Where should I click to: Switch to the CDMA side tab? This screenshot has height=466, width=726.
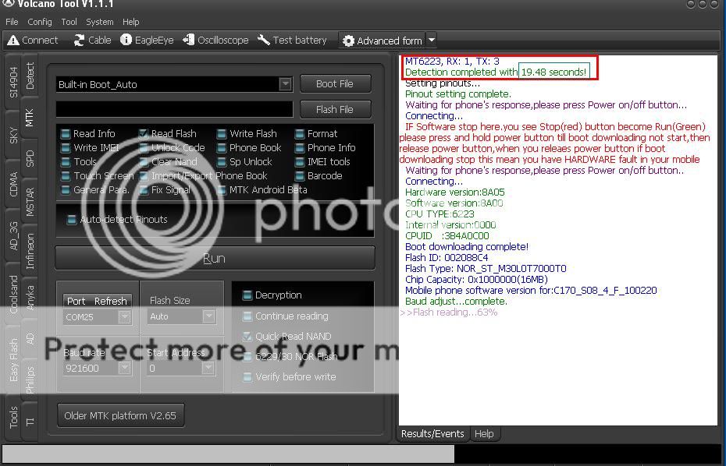pyautogui.click(x=13, y=184)
